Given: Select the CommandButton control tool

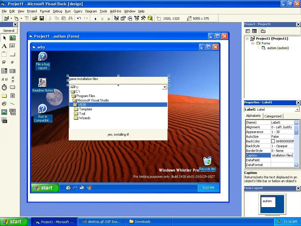Looking at the screenshot, I should coord(12,54).
